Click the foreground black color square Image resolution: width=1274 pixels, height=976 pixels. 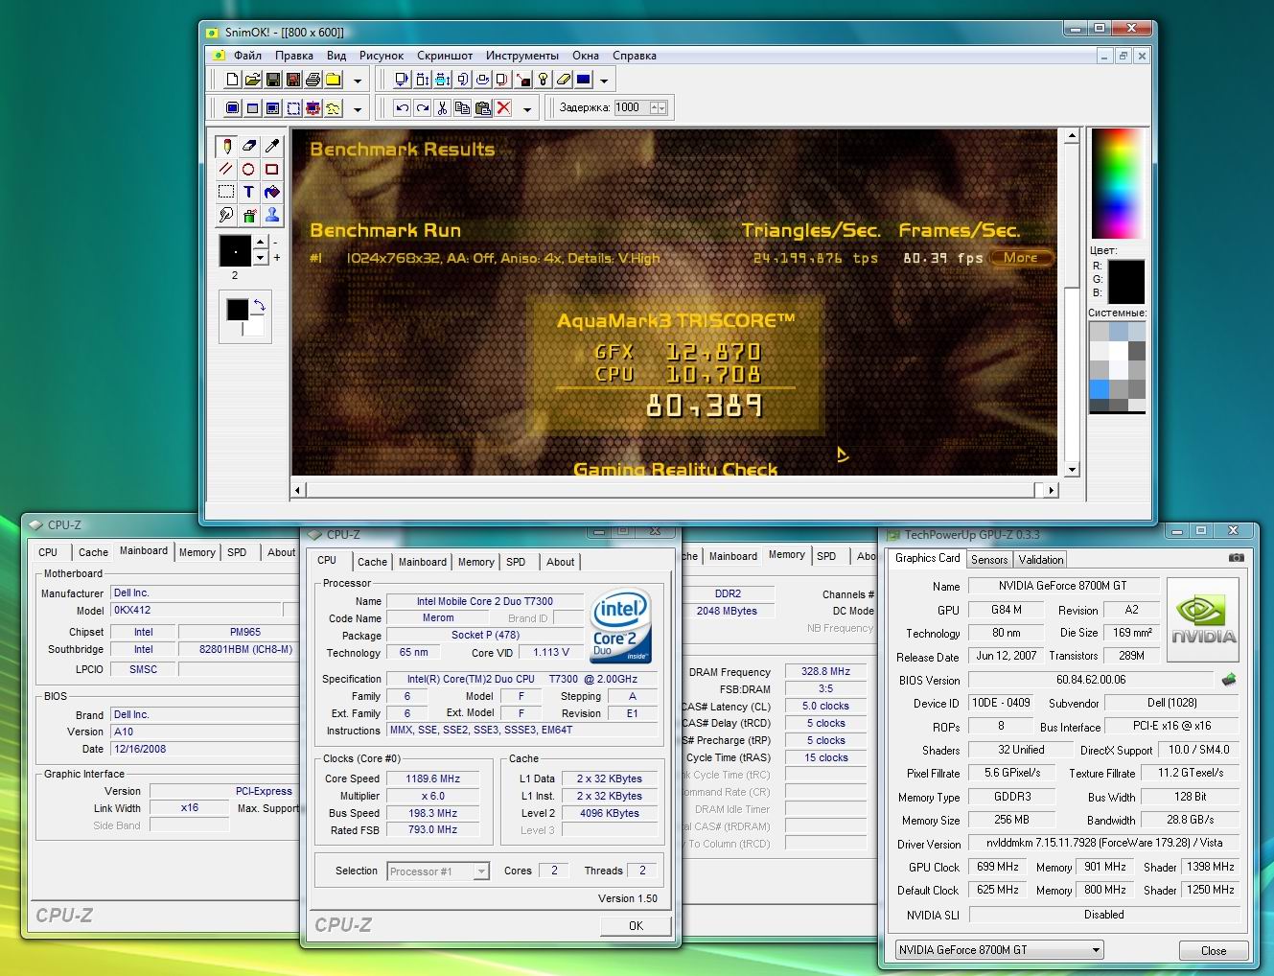[237, 310]
